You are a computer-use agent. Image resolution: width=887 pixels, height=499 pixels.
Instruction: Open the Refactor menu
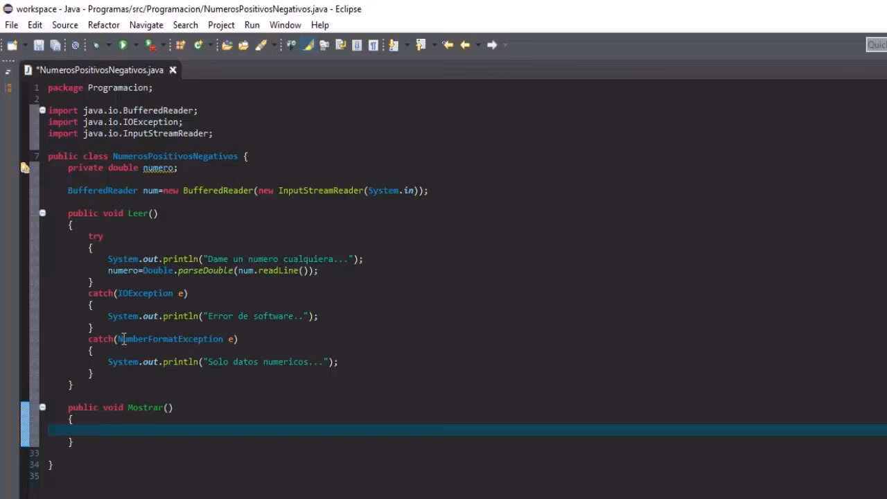tap(103, 25)
